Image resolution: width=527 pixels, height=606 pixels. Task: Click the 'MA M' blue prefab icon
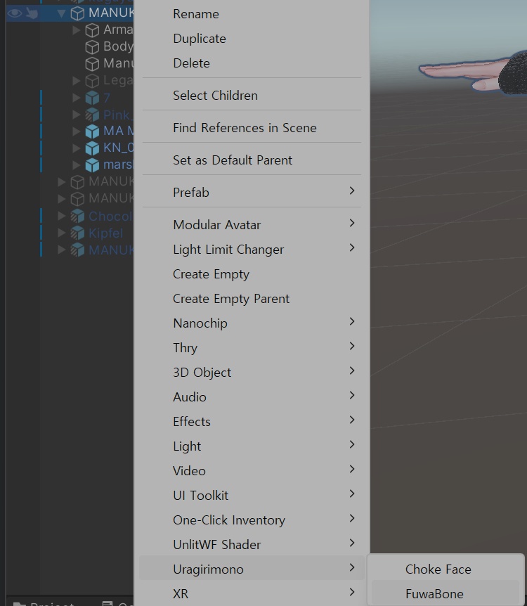[92, 131]
